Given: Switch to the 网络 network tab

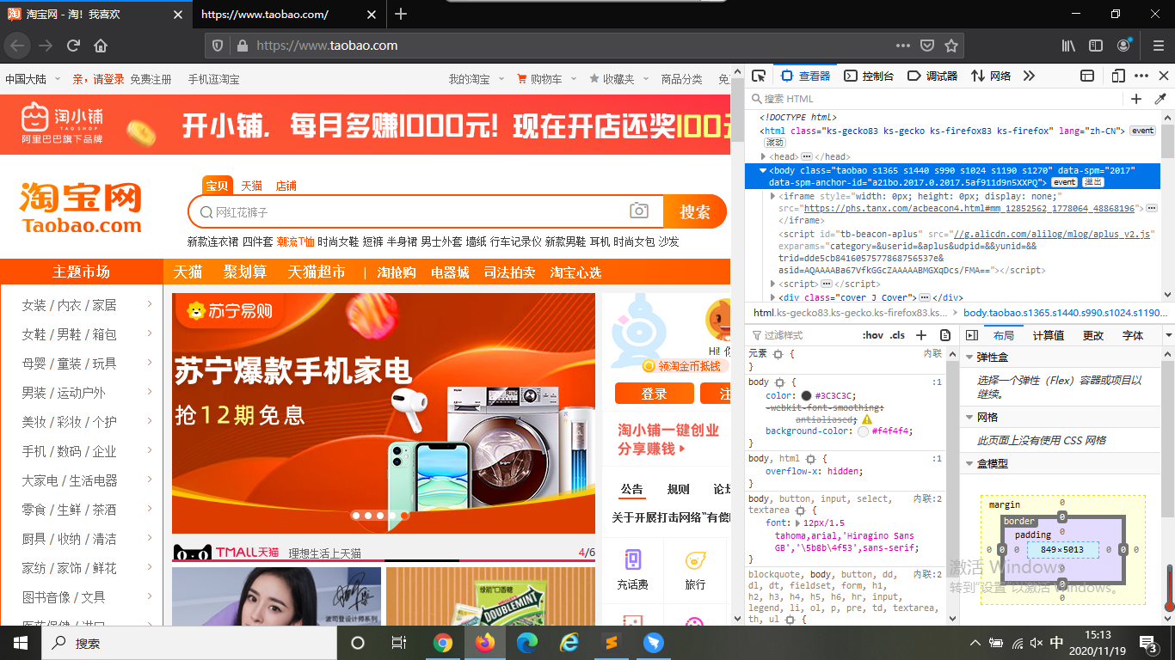Looking at the screenshot, I should click(991, 76).
